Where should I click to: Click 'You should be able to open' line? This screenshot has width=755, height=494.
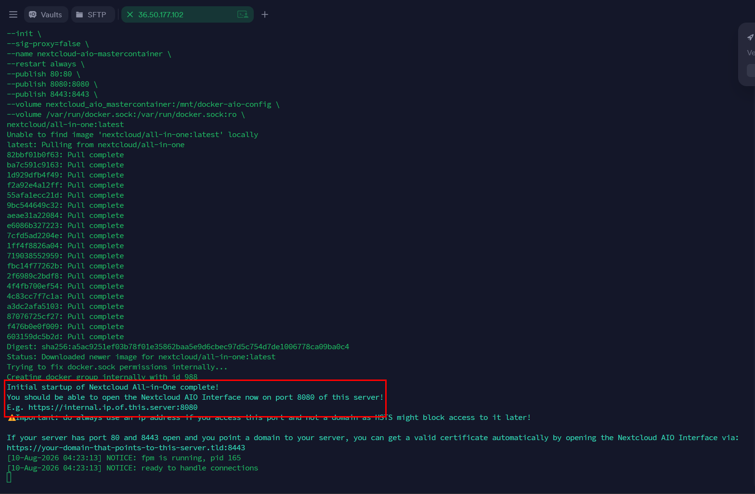(x=195, y=397)
